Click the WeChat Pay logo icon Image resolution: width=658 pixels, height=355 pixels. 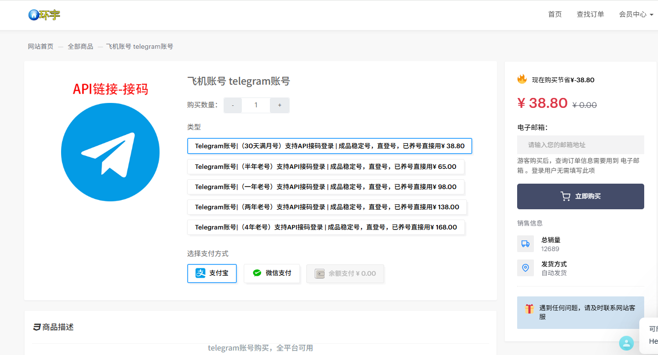[257, 273]
